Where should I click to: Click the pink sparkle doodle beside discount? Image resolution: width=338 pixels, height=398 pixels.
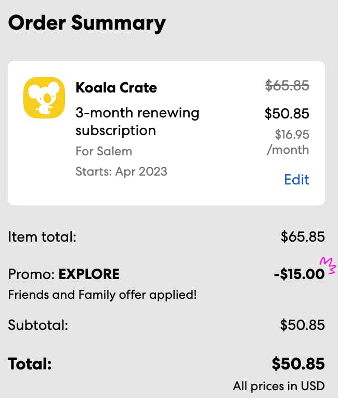(330, 264)
